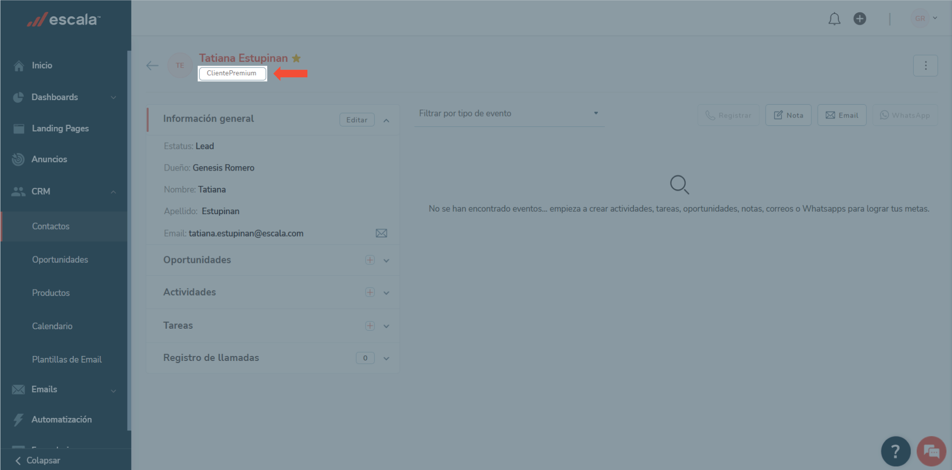Add a new Actividad with plus icon
952x470 pixels.
(370, 292)
